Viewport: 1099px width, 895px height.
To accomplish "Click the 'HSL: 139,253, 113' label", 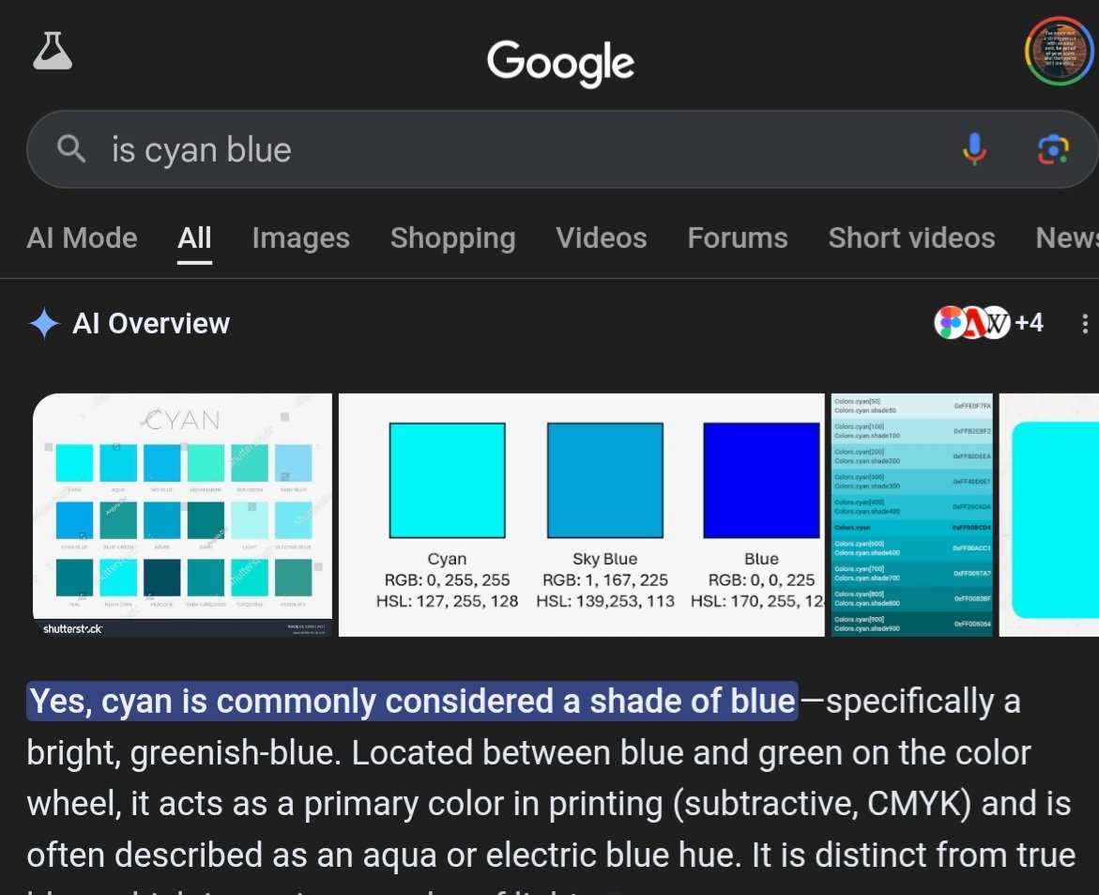I will click(x=604, y=601).
